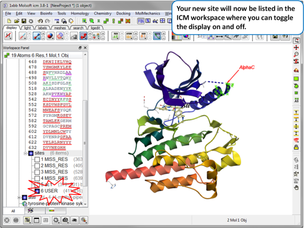The width and height of the screenshot is (304, 228).
Task: Switch to the meshes tab
Action: [x=59, y=28]
